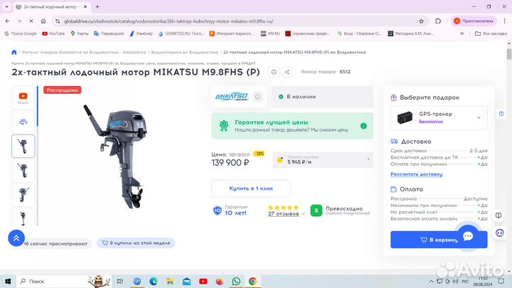Select the third motor photo thumbnail

point(23,195)
